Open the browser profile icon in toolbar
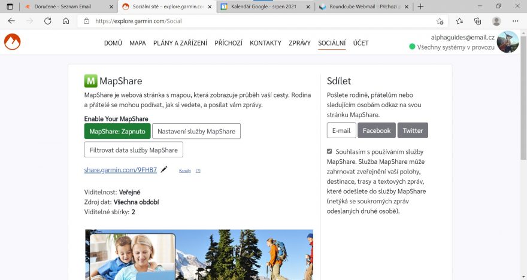 pos(496,21)
